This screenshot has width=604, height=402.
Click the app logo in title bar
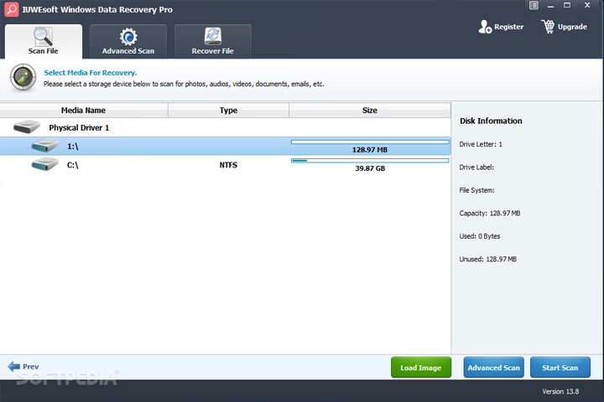pos(12,9)
